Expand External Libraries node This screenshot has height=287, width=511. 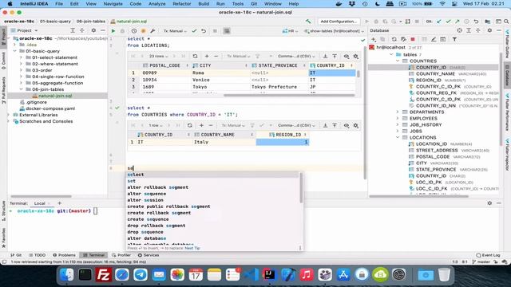click(x=9, y=115)
